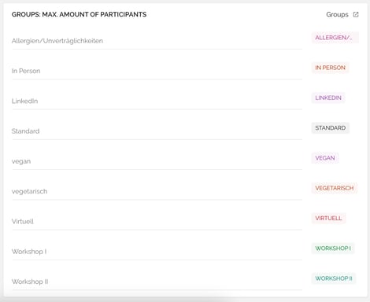Select the VEGETARISCH group tag

click(x=335, y=188)
